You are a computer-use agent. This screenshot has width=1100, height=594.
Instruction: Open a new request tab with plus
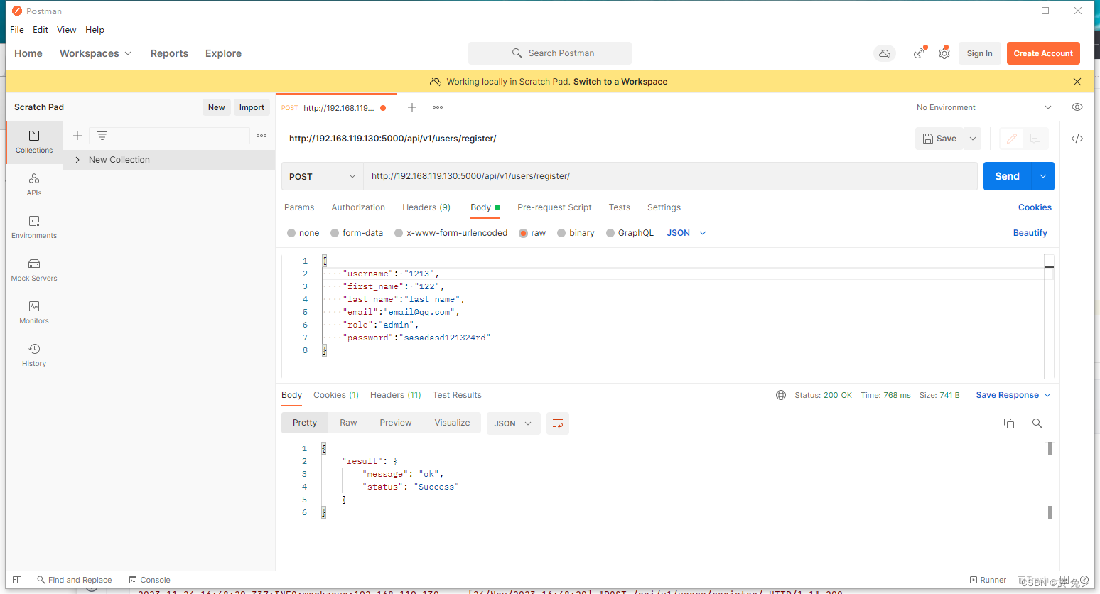[x=412, y=107]
